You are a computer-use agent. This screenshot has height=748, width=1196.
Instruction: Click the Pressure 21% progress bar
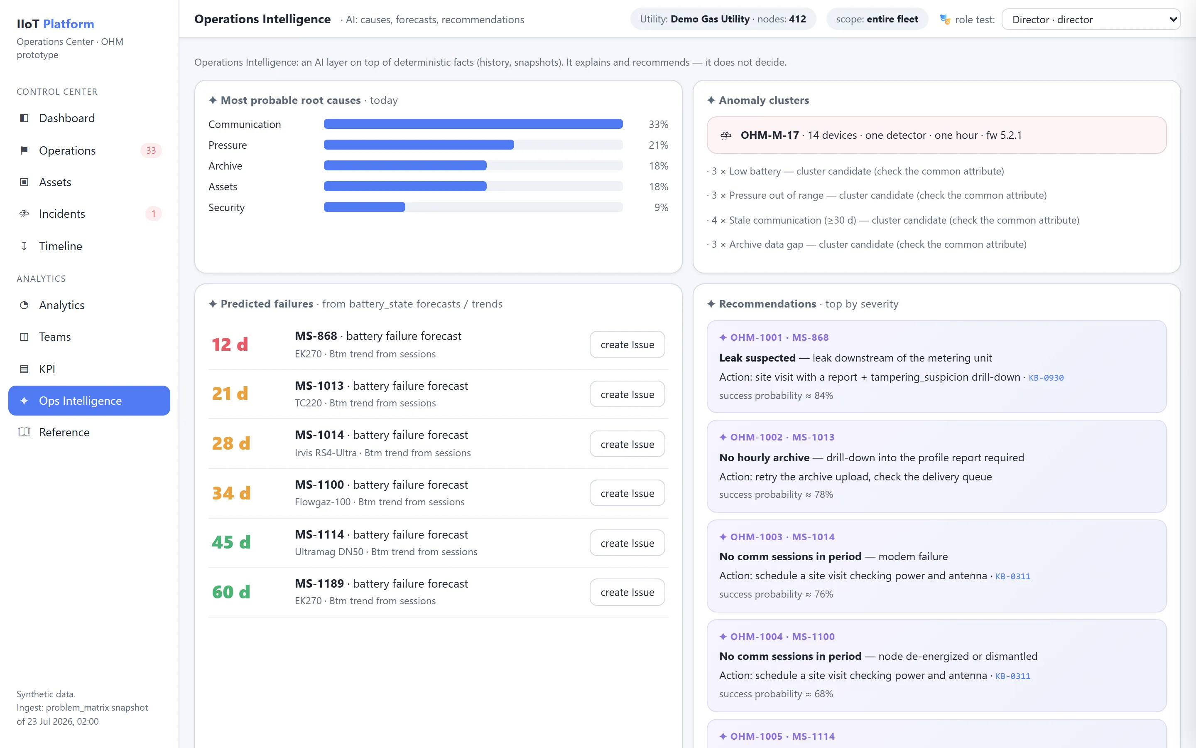[473, 145]
